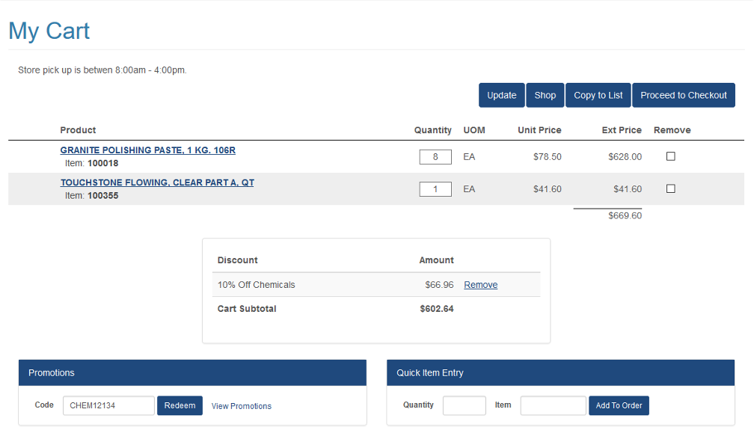
Task: Tick Remove checkbox for Touchstone Flowing item
Action: tap(670, 188)
